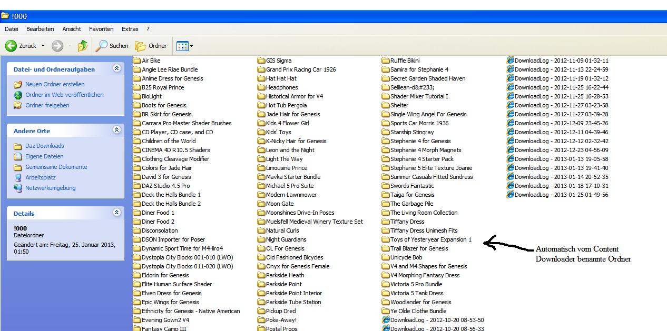The image size is (667, 331).
Task: Open the Favoriten menu
Action: coord(101,29)
